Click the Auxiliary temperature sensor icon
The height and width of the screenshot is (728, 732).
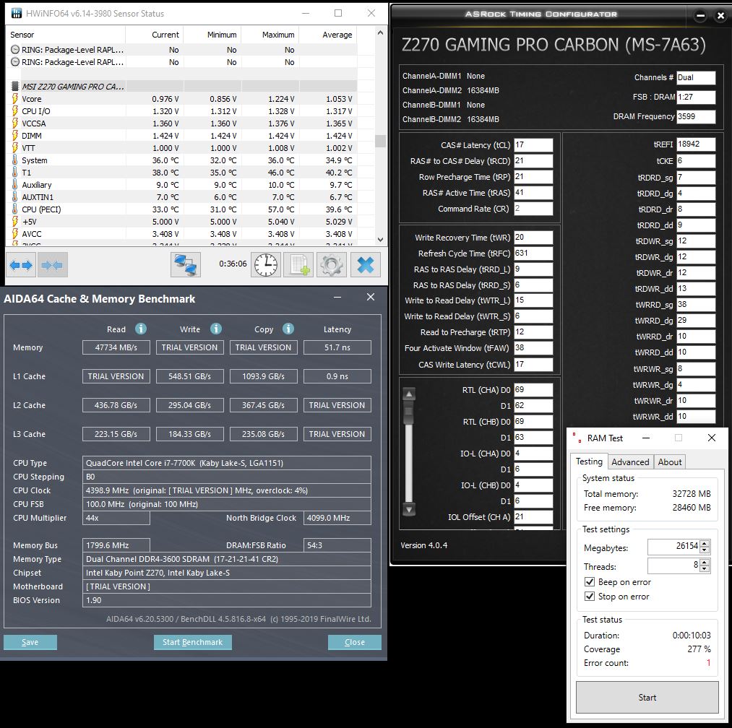15,184
